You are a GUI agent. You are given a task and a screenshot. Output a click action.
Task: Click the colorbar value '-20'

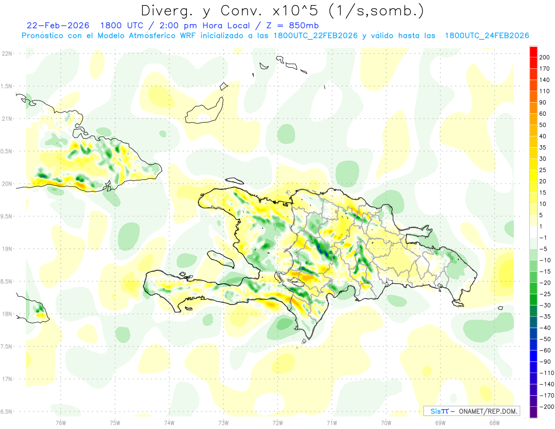click(x=546, y=283)
